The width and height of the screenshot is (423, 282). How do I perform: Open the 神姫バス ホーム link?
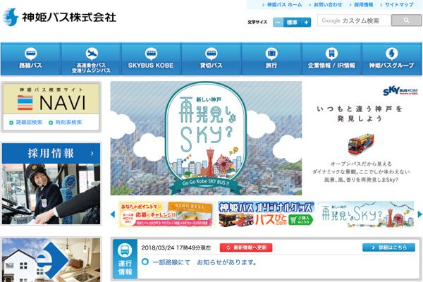tap(284, 5)
